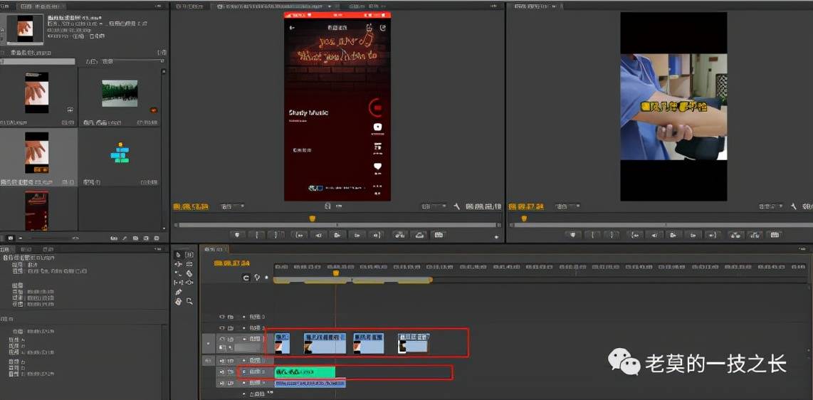The height and width of the screenshot is (400, 813).
Task: Hide the video track containing the clips
Action: 223,339
